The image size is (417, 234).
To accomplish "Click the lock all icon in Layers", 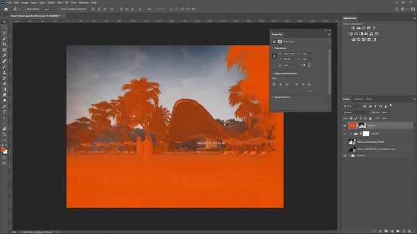I will (370, 118).
